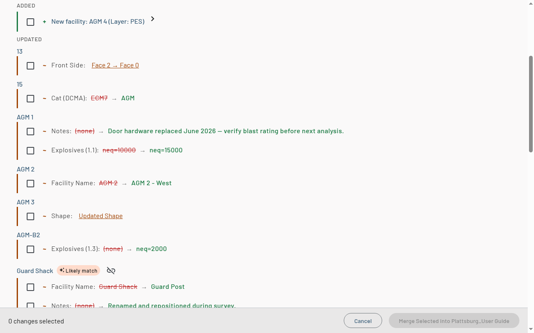
Task: Click the 0 changes selected status text
Action: point(36,321)
